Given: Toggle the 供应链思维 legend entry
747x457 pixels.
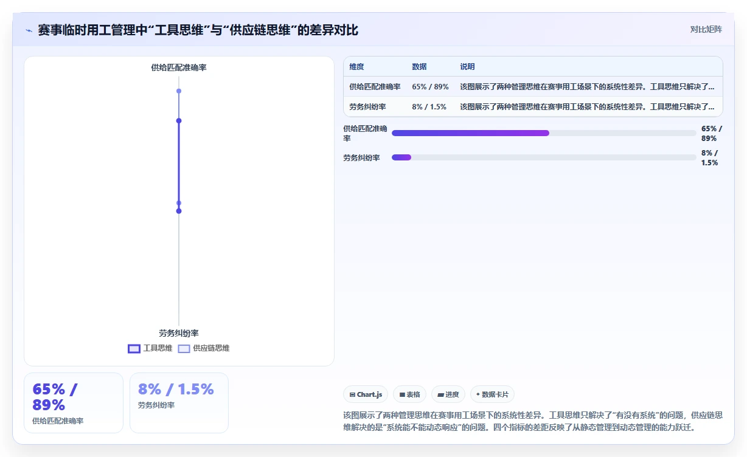Looking at the screenshot, I should [x=204, y=348].
